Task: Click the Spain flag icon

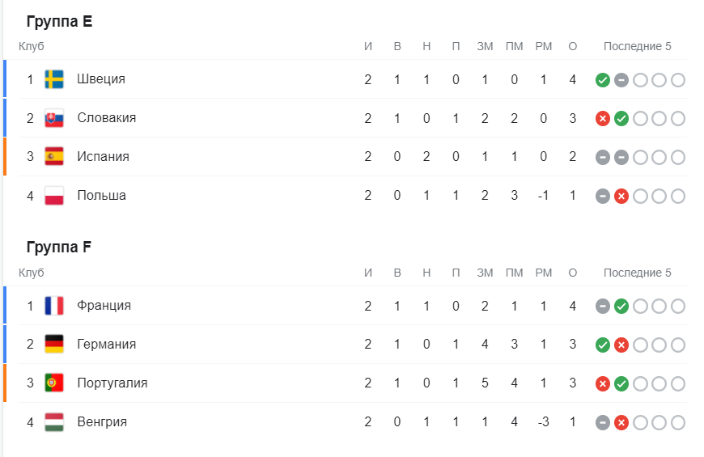Action: pos(54,157)
